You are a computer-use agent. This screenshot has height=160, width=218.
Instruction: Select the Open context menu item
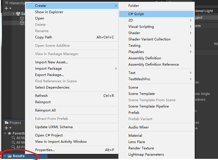72,18
